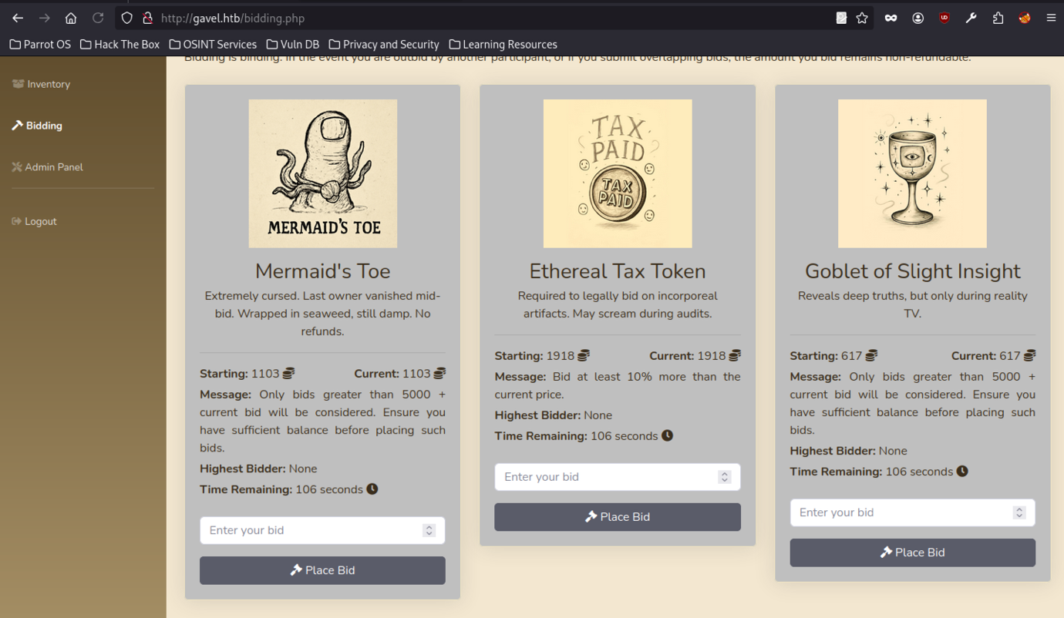Viewport: 1064px width, 618px height.
Task: Place Bid on Mermaid's Toe
Action: pyautogui.click(x=322, y=570)
